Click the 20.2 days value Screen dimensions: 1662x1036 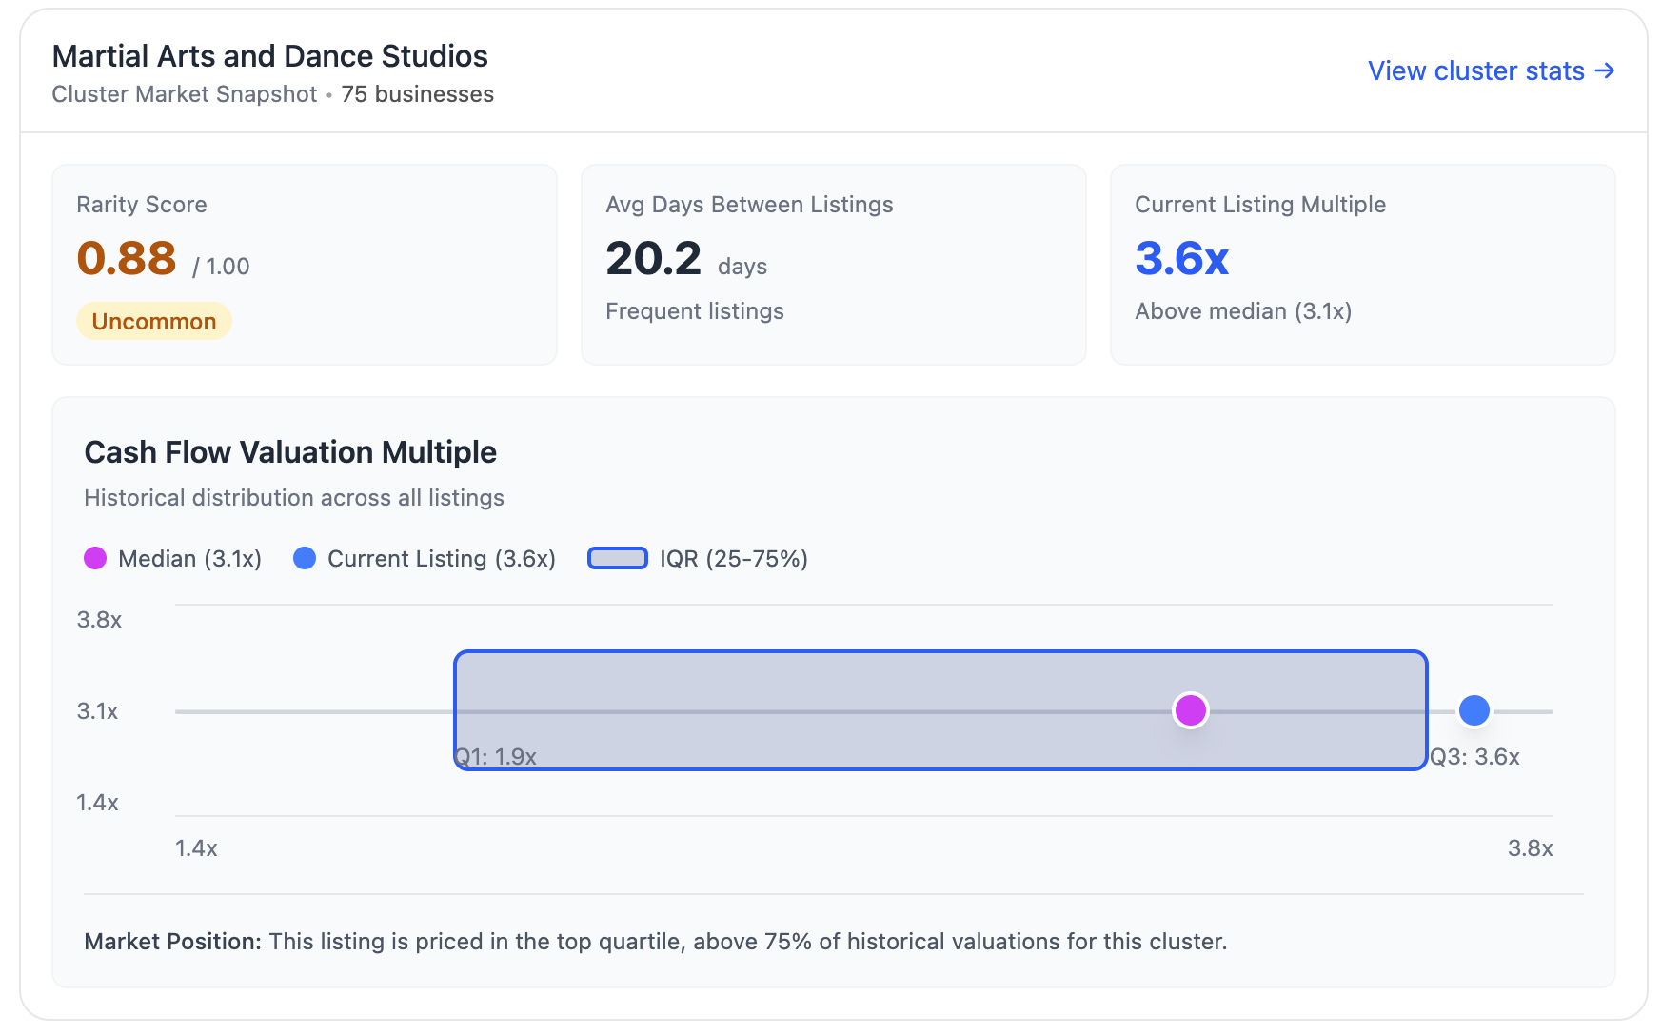click(x=654, y=258)
